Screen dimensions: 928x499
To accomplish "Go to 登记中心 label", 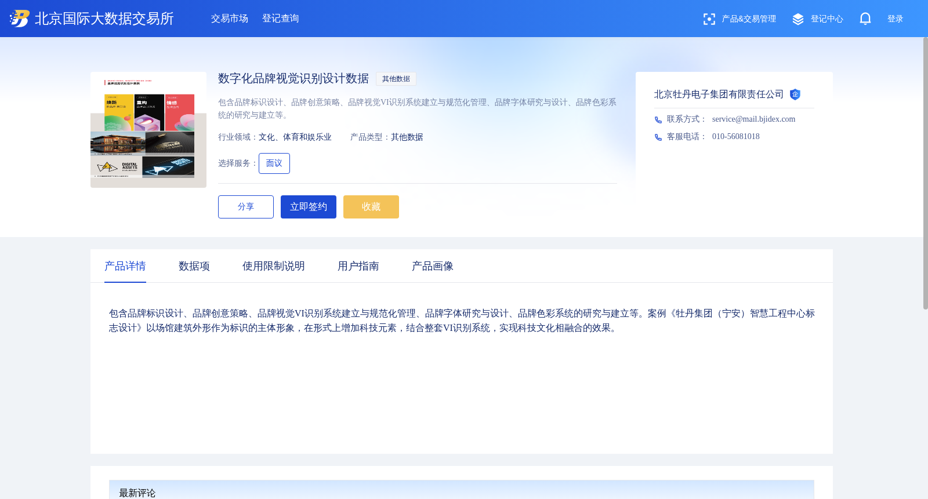I will coord(827,19).
